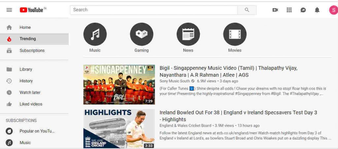Image resolution: width=338 pixels, height=149 pixels.
Task: Open the News category circle icon
Action: pos(188,34)
